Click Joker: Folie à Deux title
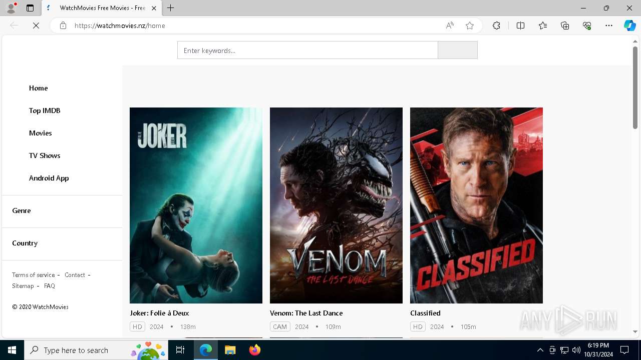This screenshot has width=641, height=360. point(159,313)
